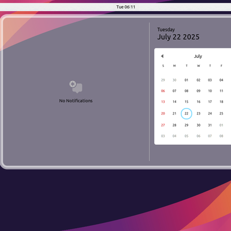Select greyed August 06 in last row
Viewport: 231px width, 231px height.
pos(198,136)
